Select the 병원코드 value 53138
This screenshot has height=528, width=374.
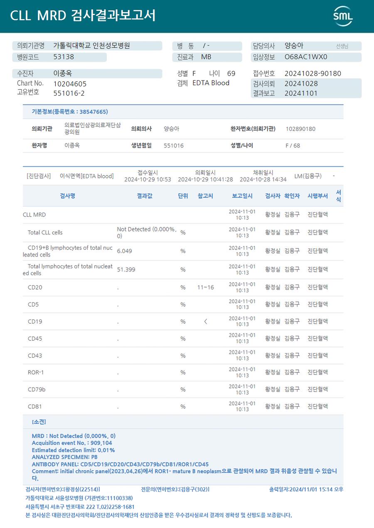click(64, 57)
